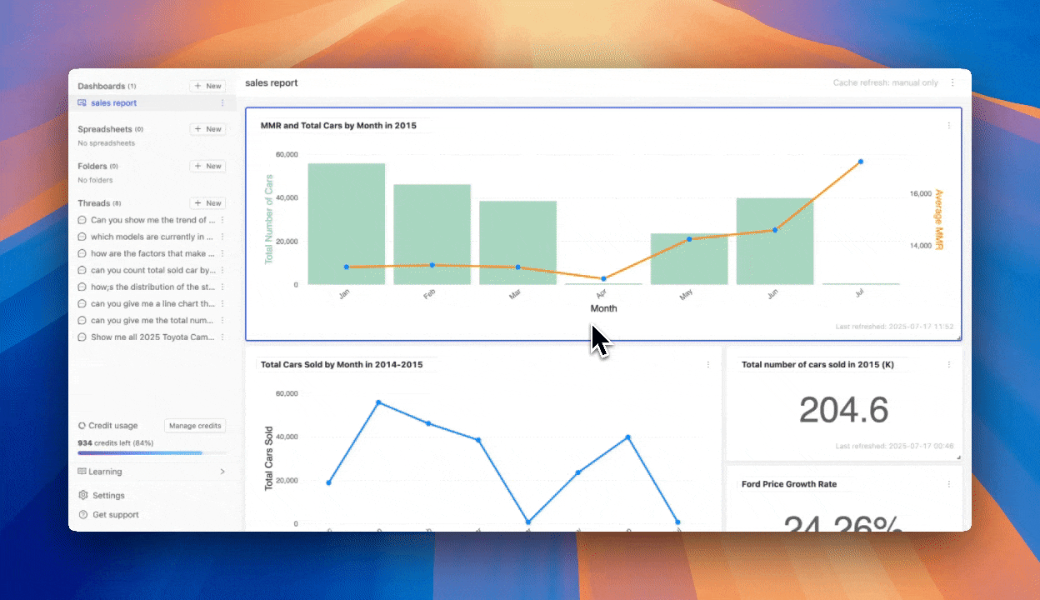Image resolution: width=1040 pixels, height=600 pixels.
Task: Open the menu for 'which models are currently' thread
Action: point(222,237)
